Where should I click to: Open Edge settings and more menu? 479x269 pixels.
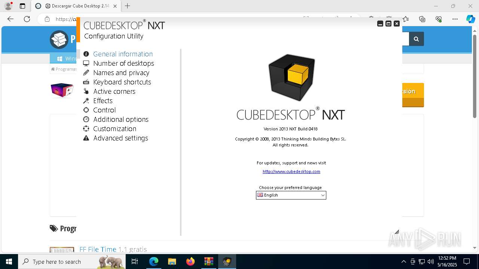[x=455, y=19]
